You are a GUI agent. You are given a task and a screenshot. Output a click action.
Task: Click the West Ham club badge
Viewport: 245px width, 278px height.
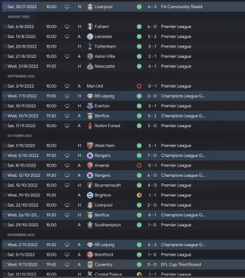click(x=90, y=145)
